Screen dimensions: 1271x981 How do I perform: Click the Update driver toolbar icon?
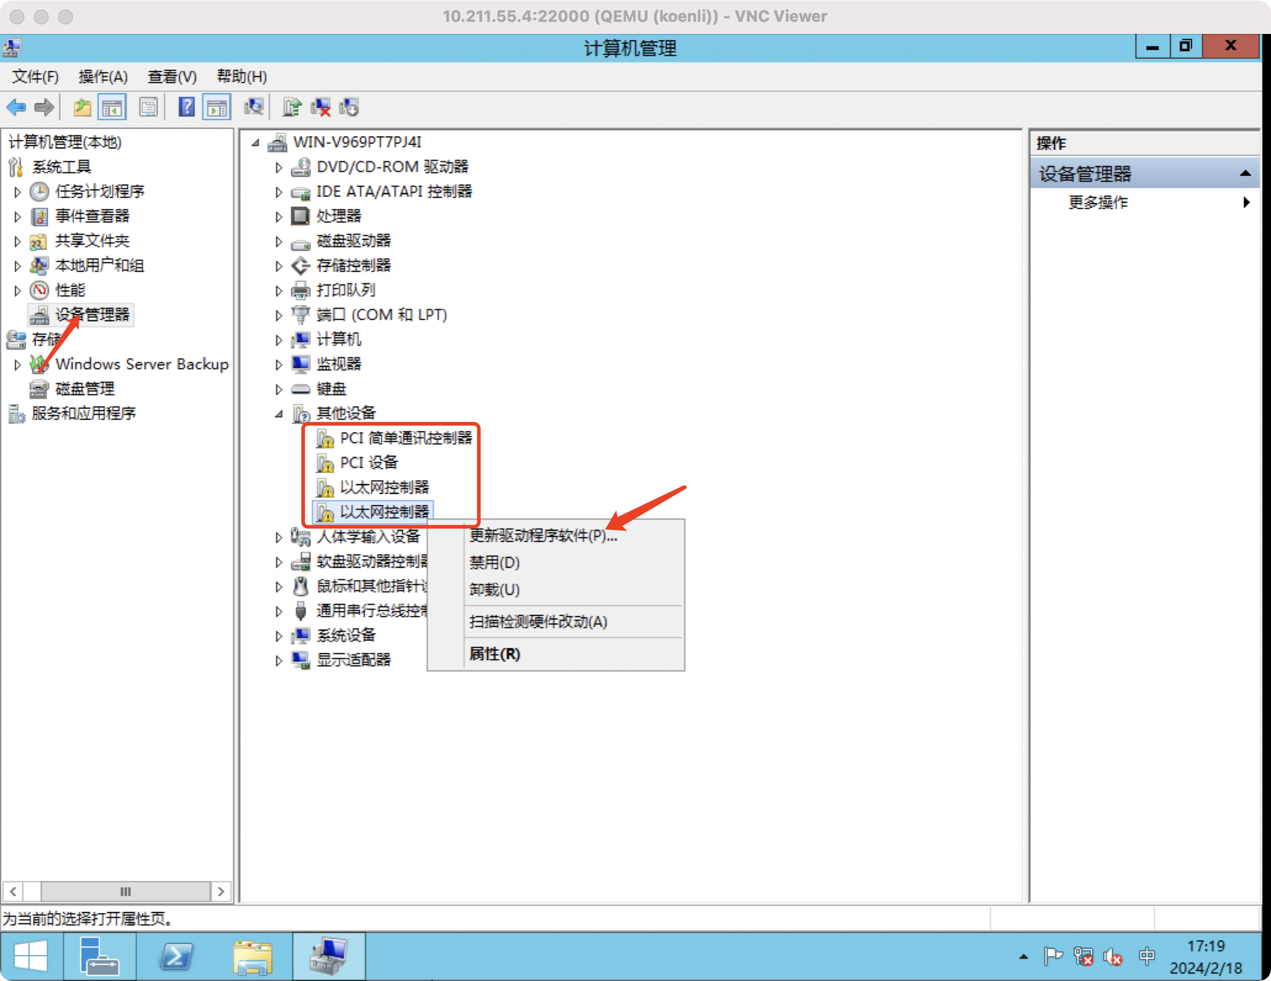click(292, 107)
